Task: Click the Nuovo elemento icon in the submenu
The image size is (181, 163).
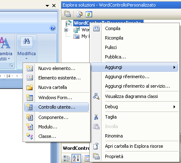Action: pyautogui.click(x=30, y=68)
